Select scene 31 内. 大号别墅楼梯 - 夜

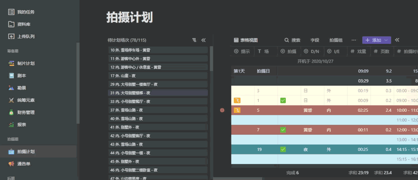[x=158, y=93]
